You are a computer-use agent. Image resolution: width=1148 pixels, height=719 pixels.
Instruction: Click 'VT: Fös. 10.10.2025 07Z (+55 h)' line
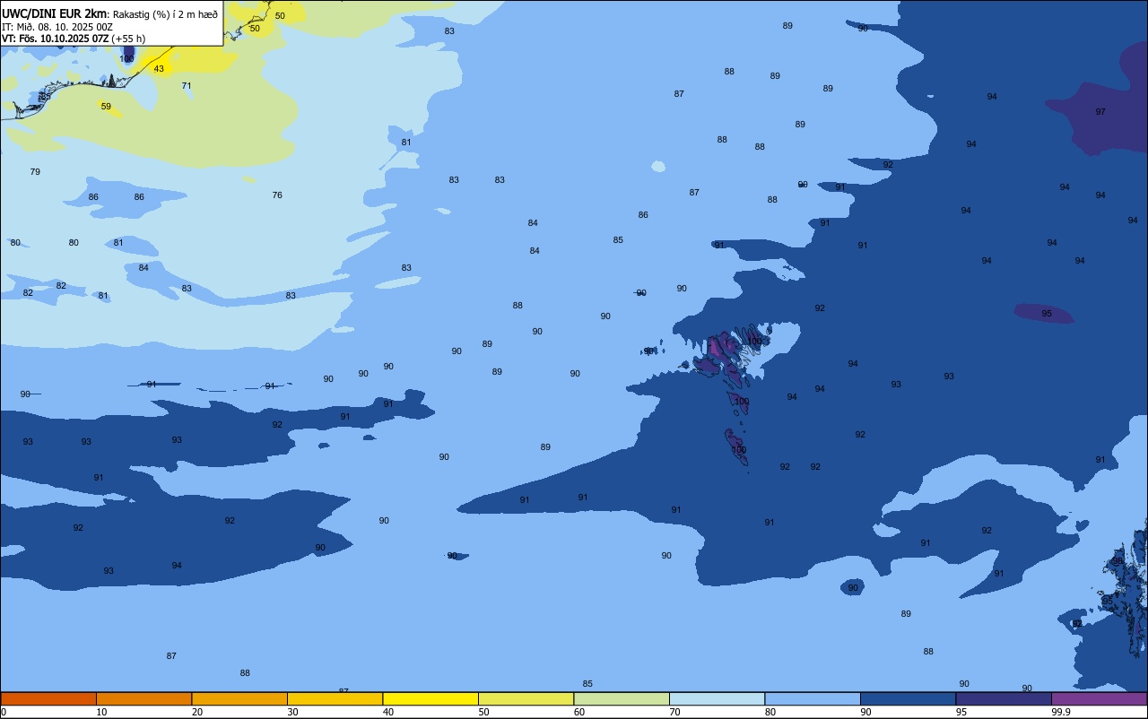(x=74, y=39)
